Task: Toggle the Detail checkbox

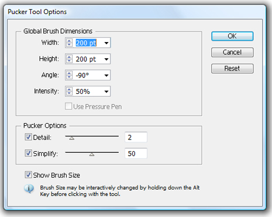Action: (28, 137)
